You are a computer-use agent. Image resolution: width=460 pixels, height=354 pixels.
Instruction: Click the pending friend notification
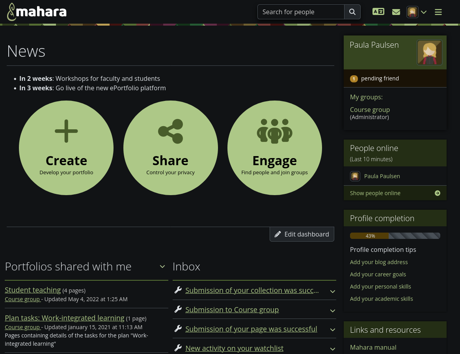380,78
